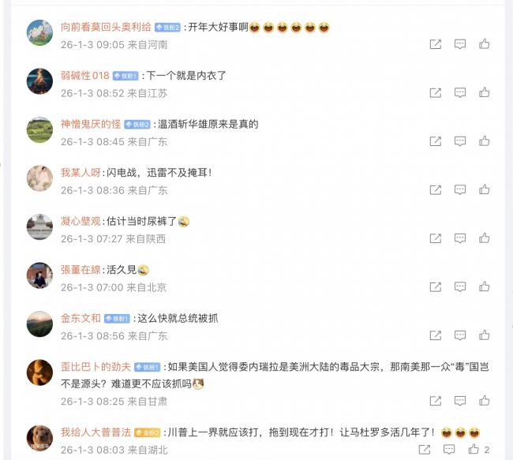Like the comment by 金东文和
This screenshot has height=460, width=513.
click(x=485, y=335)
